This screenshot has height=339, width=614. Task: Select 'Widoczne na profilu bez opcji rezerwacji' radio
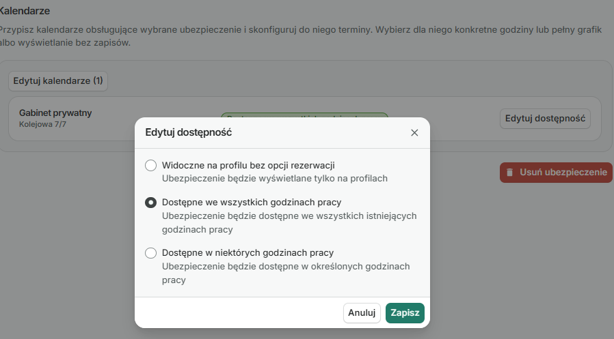click(x=150, y=165)
